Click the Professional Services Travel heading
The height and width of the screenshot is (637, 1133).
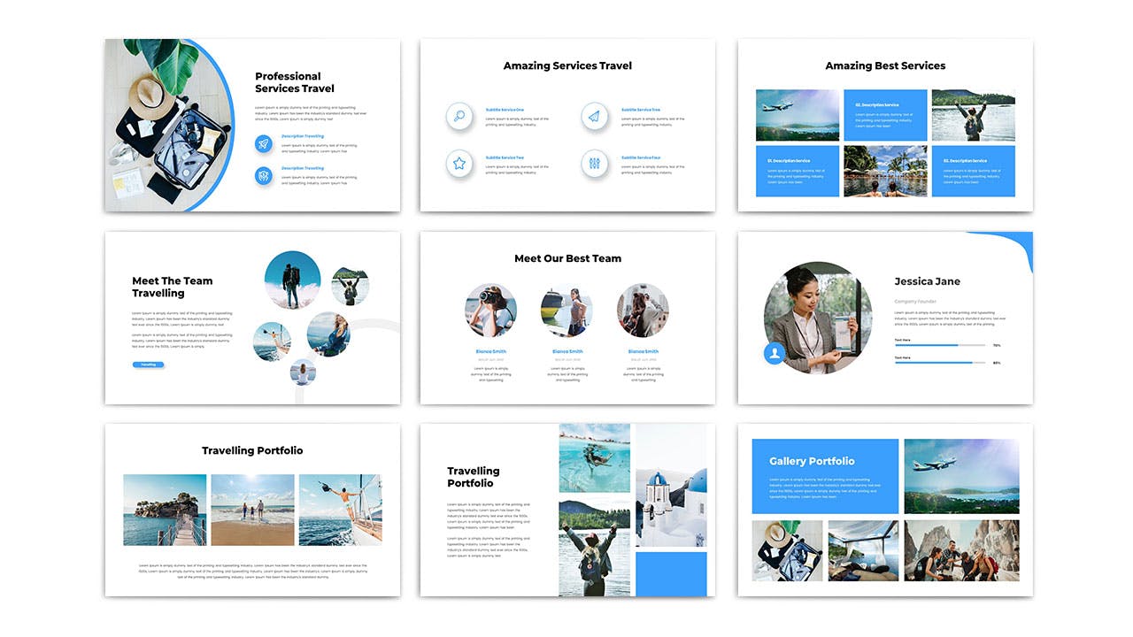point(295,82)
